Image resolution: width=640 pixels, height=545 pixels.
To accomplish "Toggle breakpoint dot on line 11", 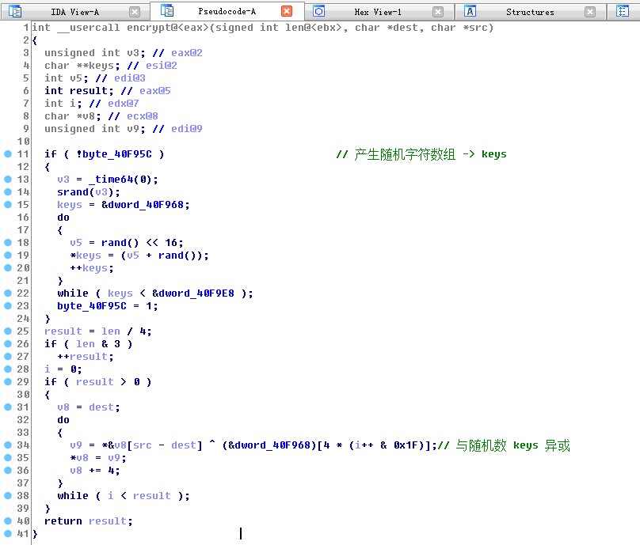I will point(8,154).
